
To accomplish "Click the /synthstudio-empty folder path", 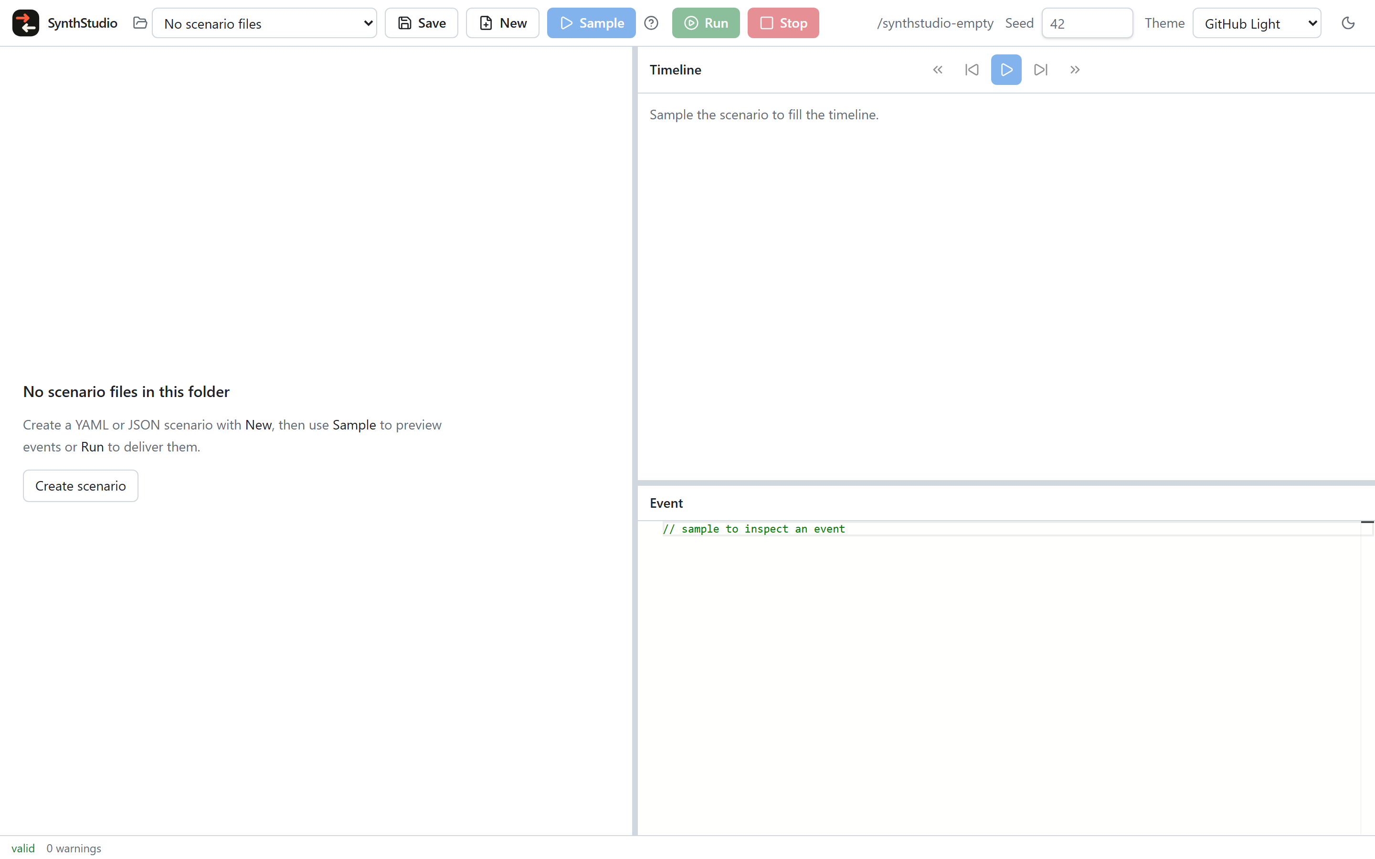I will tap(935, 23).
